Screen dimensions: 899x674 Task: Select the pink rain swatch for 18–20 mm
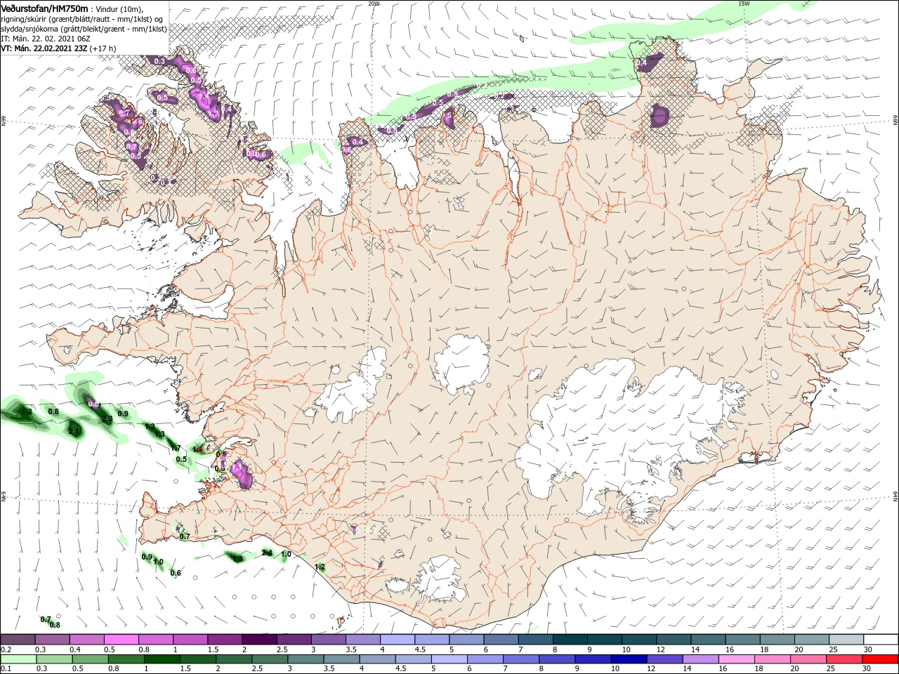771,659
